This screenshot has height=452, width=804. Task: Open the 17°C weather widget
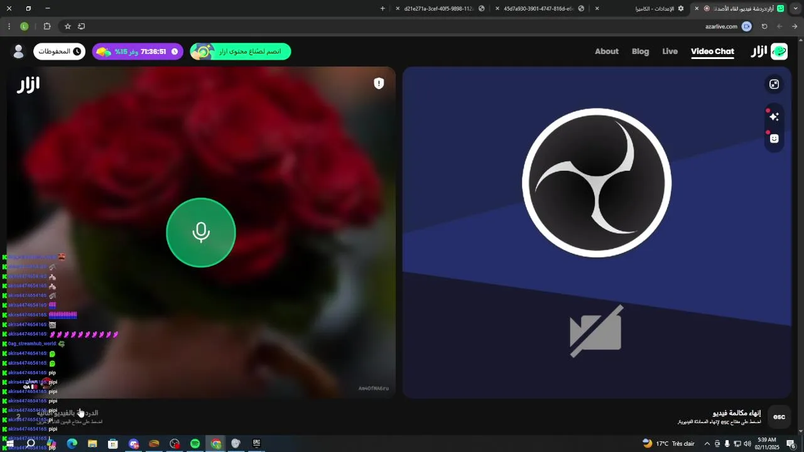click(x=668, y=444)
